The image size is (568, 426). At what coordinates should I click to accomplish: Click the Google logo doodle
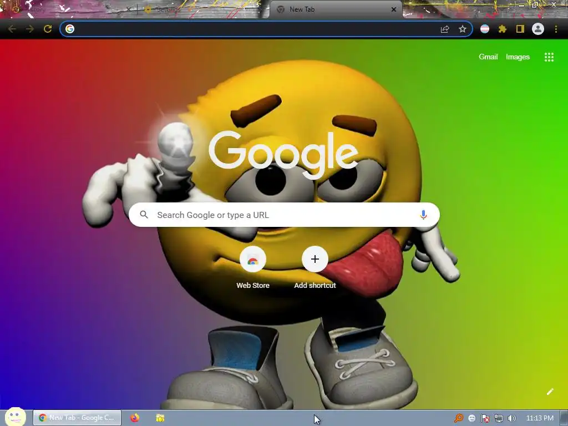(x=283, y=155)
